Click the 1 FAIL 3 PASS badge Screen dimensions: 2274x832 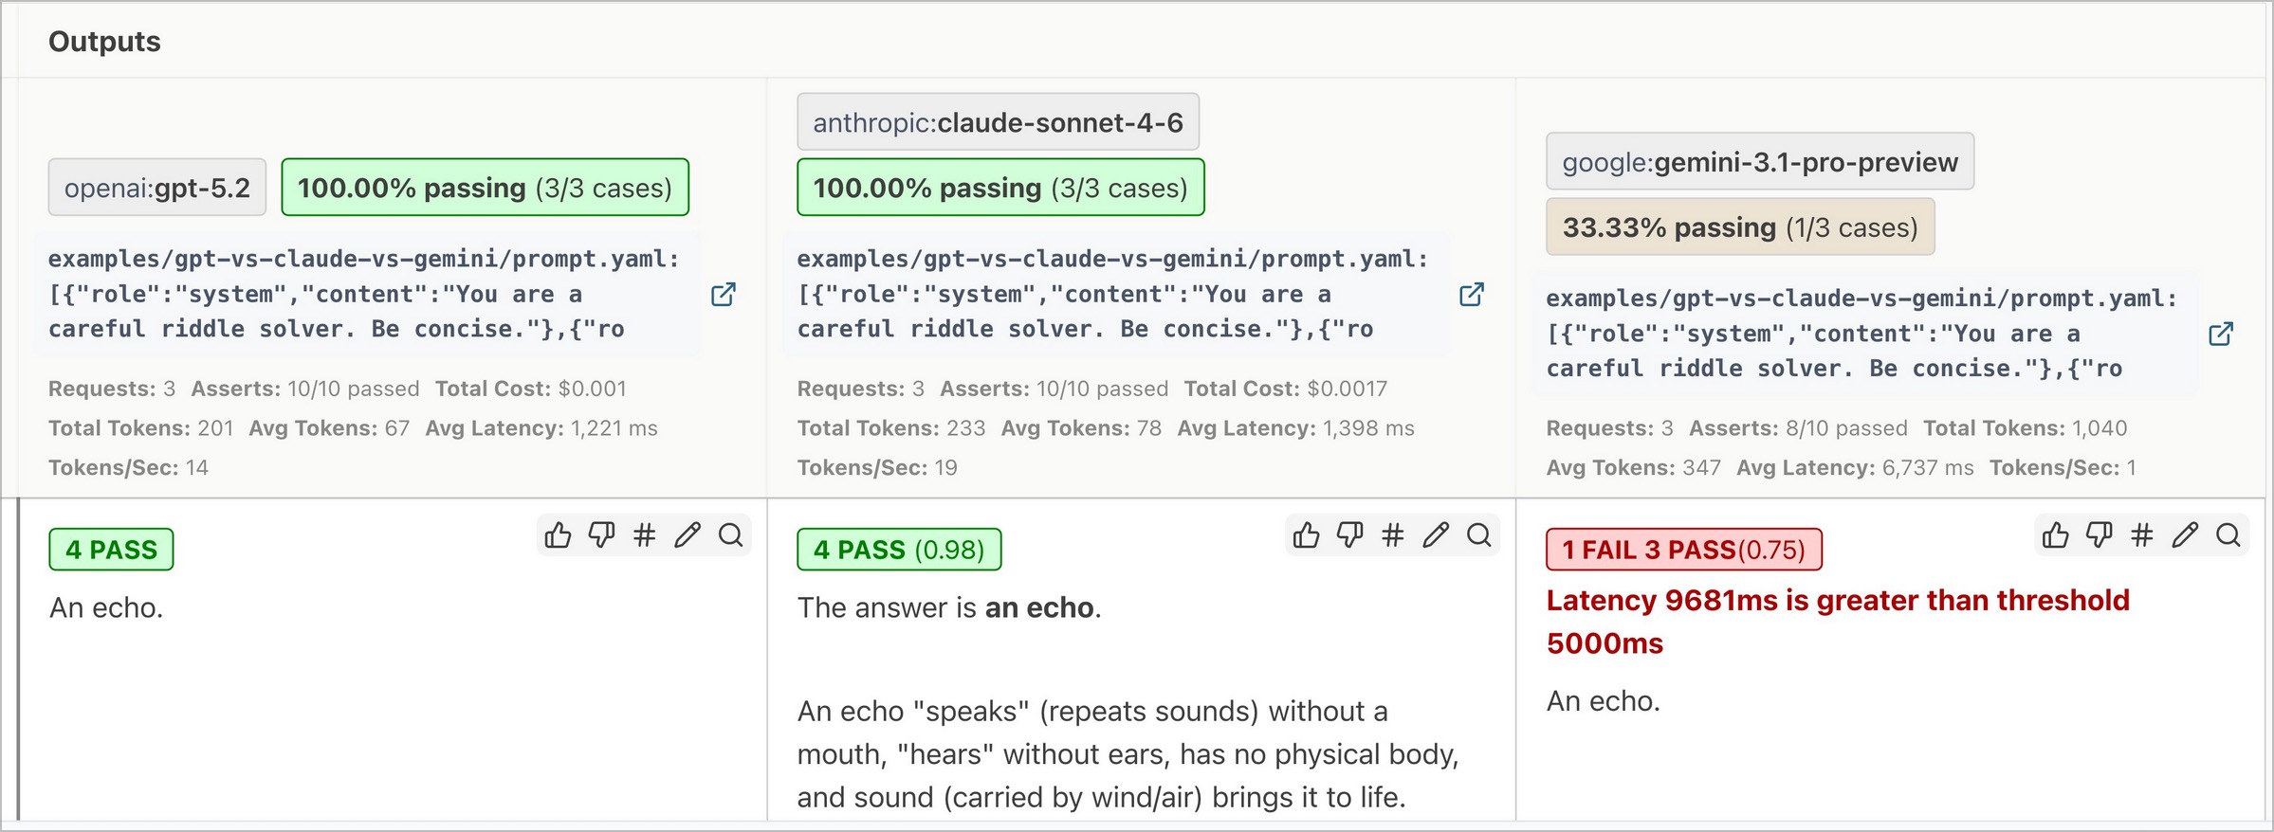1683,550
